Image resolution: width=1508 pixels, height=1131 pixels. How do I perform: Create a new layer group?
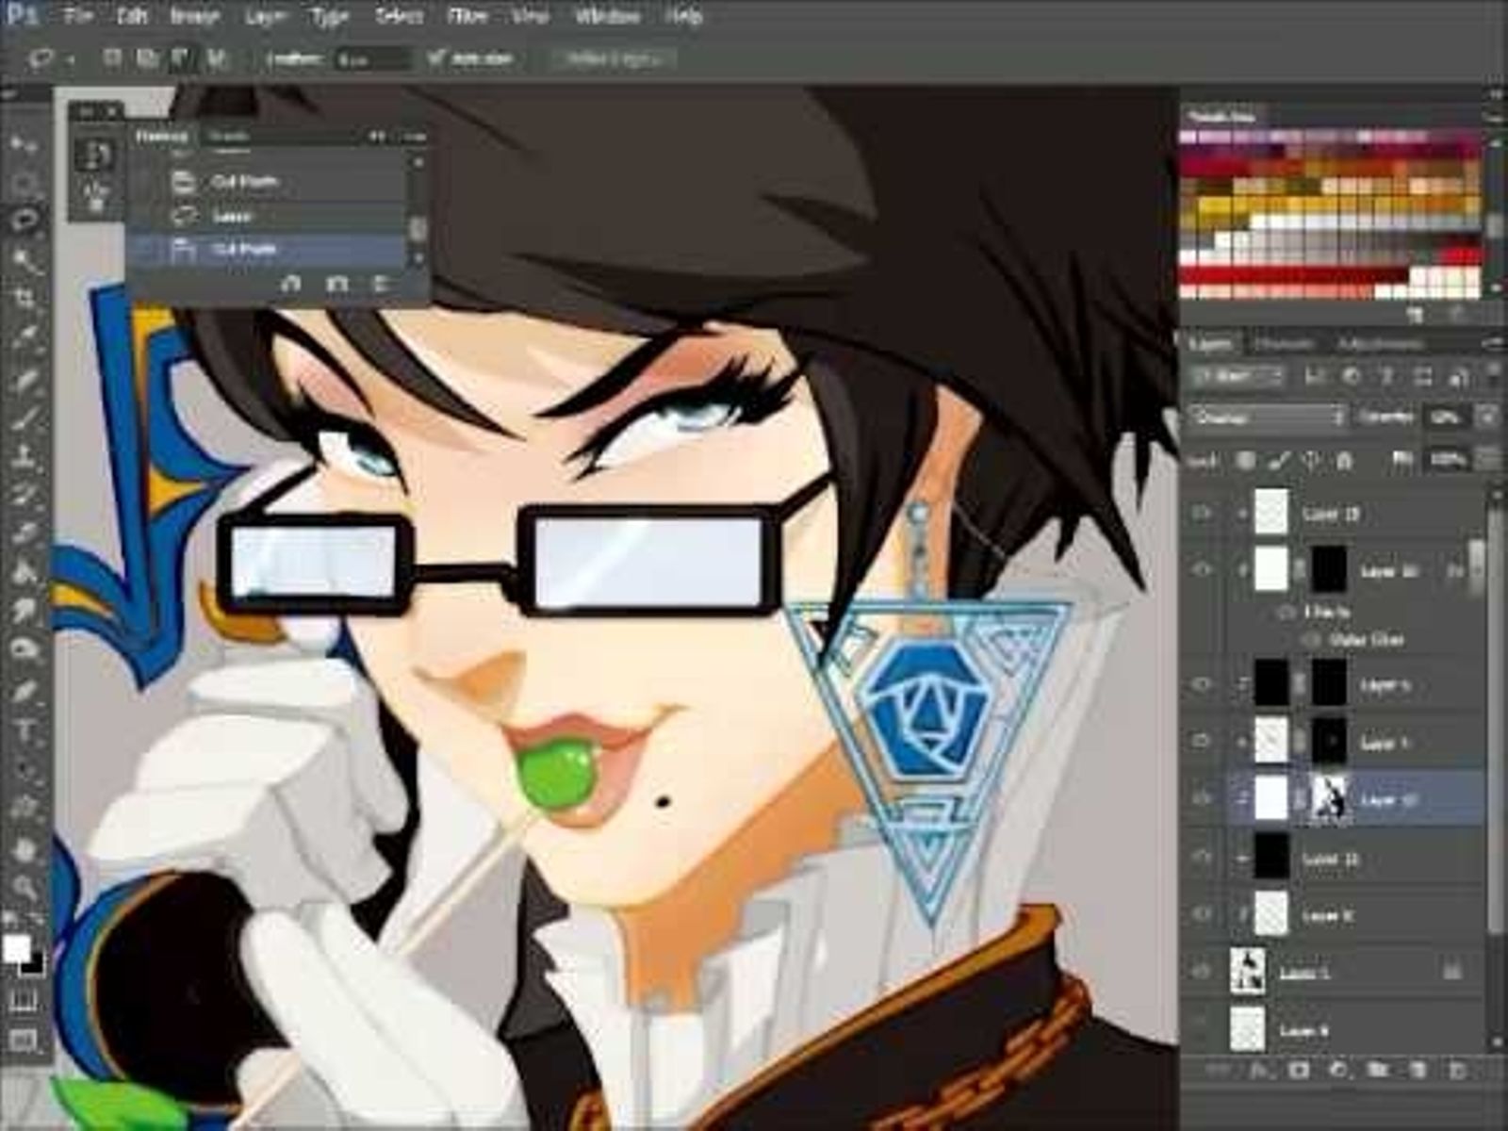click(x=1378, y=1070)
